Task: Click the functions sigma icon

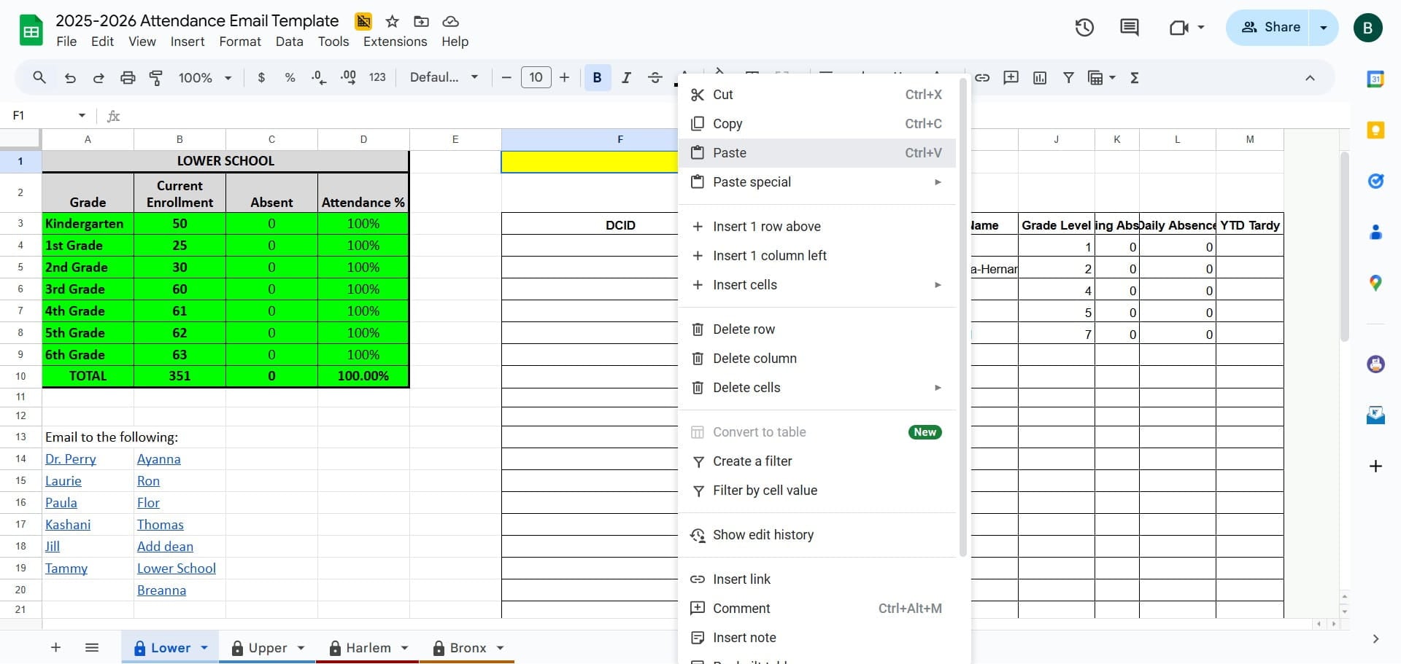Action: pos(1135,78)
